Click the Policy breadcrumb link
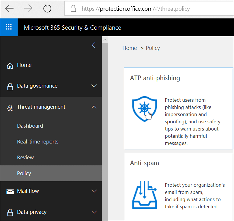Screen dimensions: 234x221 coord(153,48)
